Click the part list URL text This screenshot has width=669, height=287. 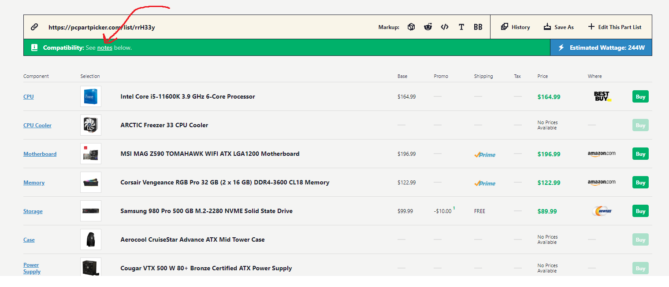pyautogui.click(x=102, y=27)
